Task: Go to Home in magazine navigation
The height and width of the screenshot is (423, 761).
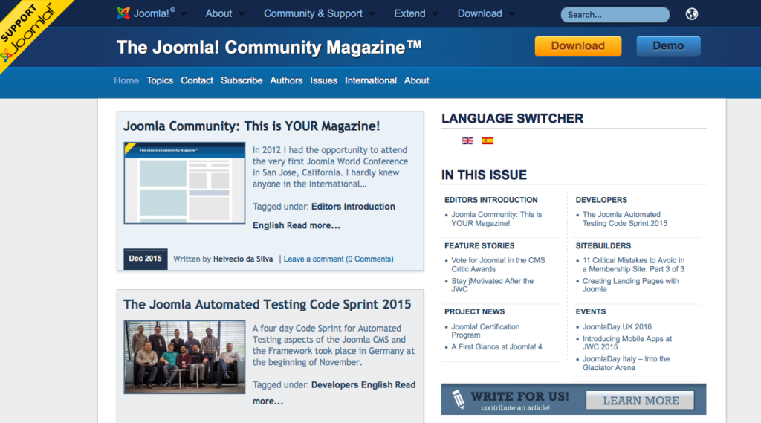Action: pyautogui.click(x=126, y=80)
